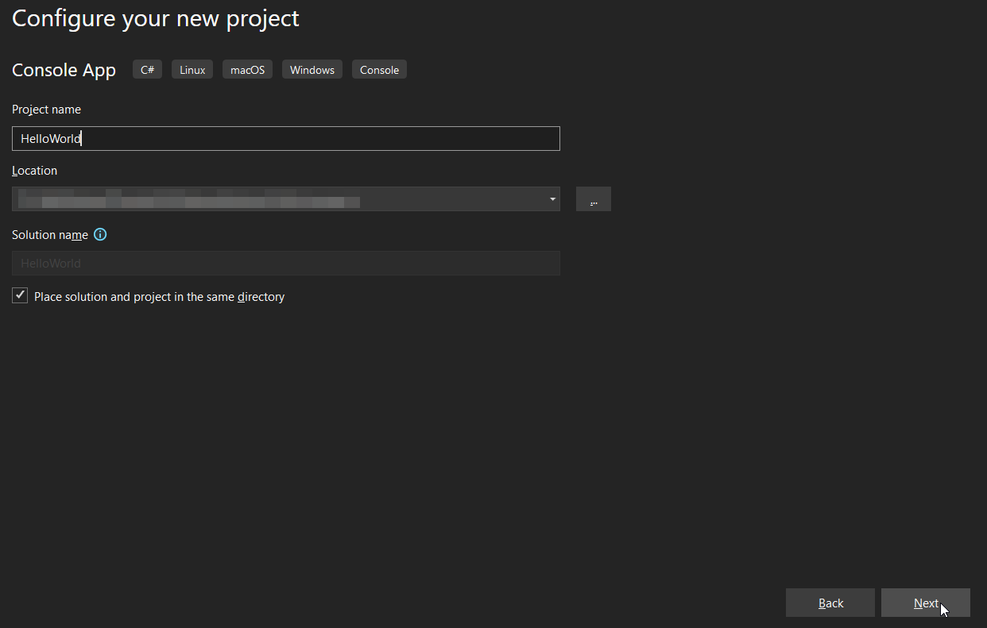Click the 'Solution name' label
987x628 pixels.
tap(50, 235)
